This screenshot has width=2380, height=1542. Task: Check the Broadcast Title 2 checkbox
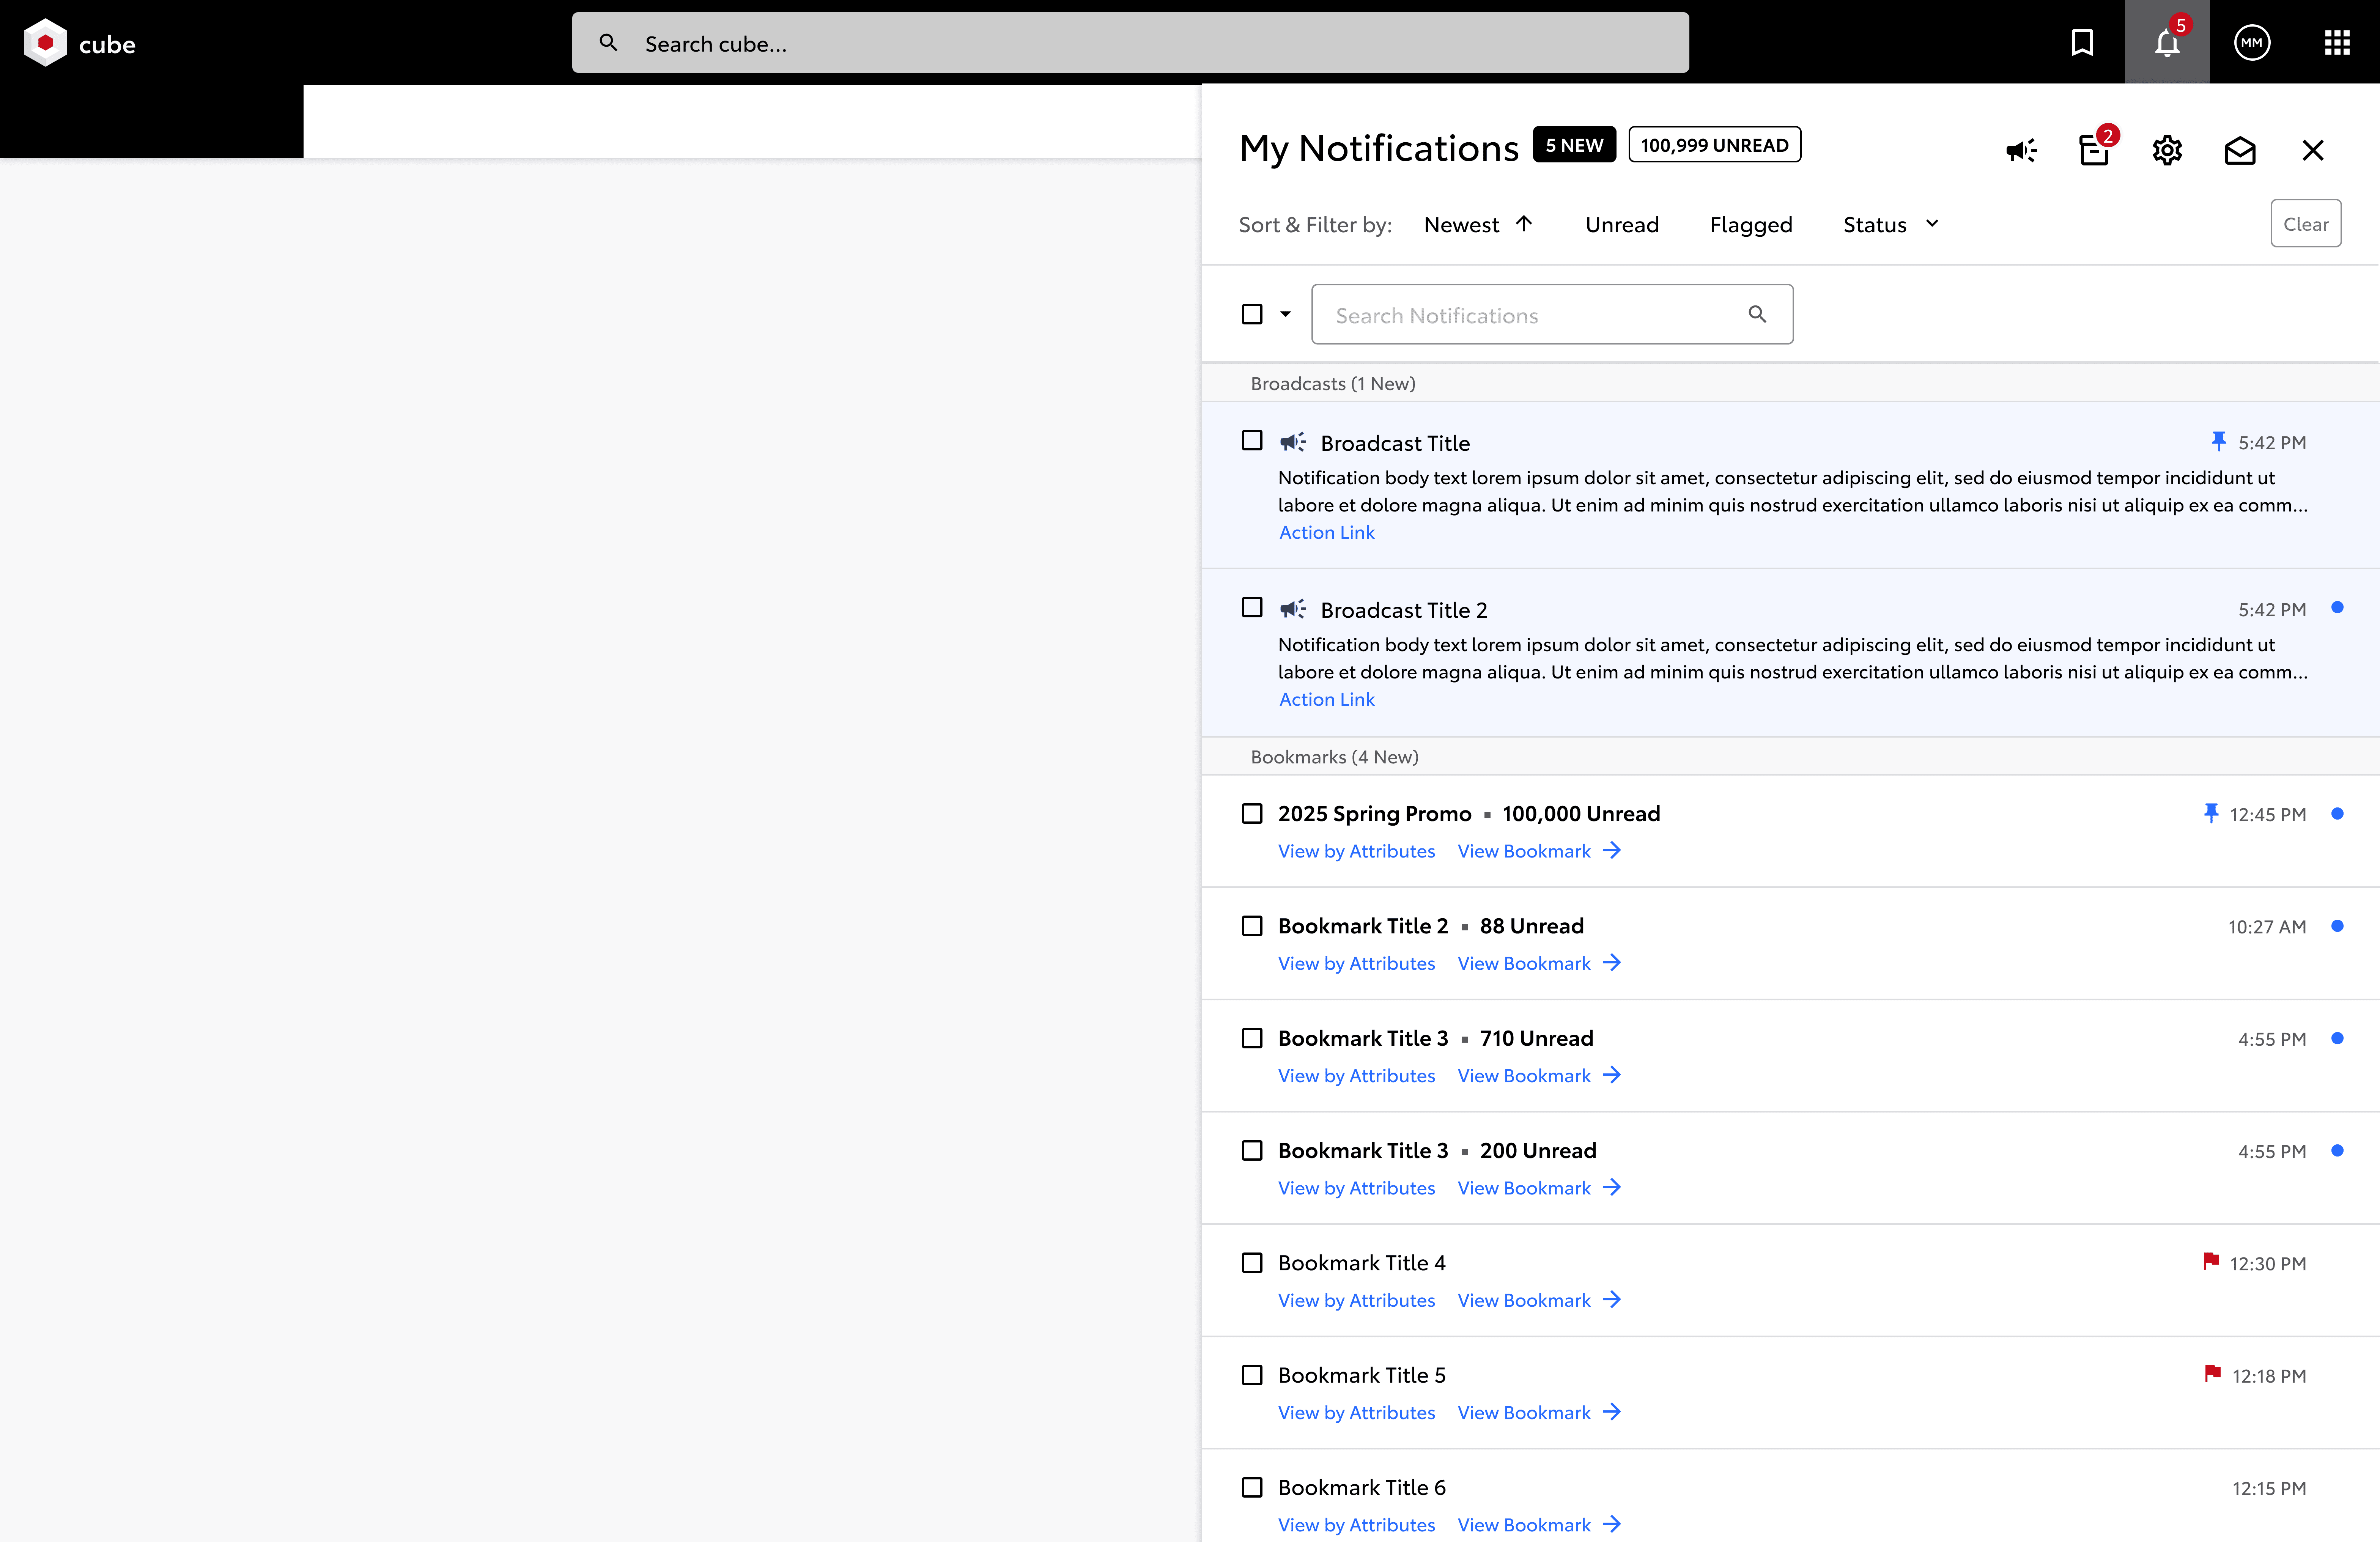1252,608
